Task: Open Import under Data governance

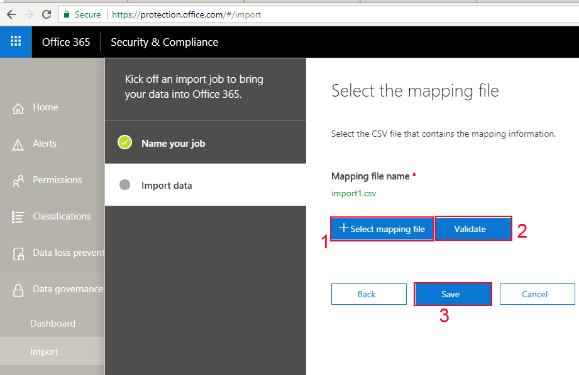Action: [x=44, y=352]
